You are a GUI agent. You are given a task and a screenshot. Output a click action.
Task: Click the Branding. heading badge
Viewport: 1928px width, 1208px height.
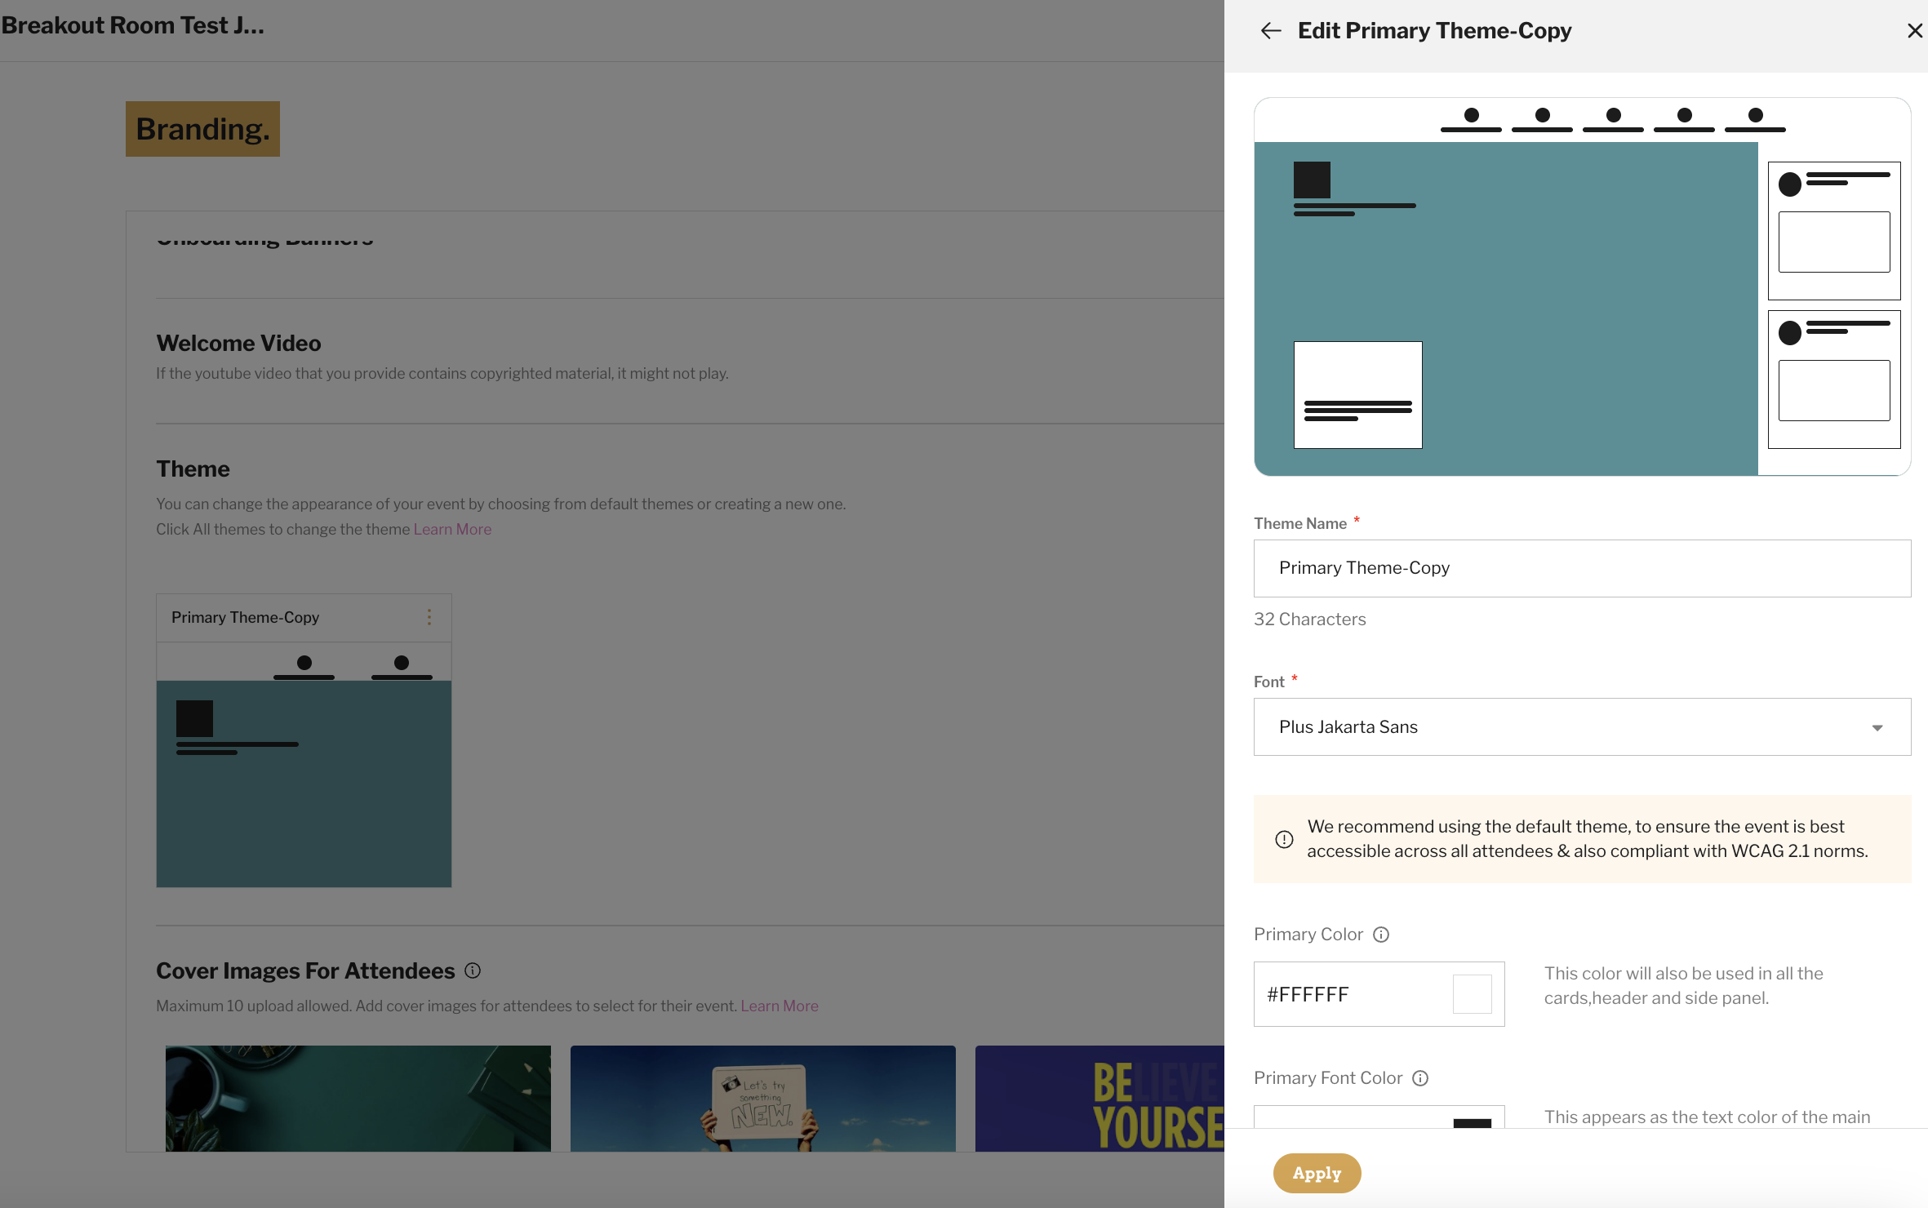point(202,129)
